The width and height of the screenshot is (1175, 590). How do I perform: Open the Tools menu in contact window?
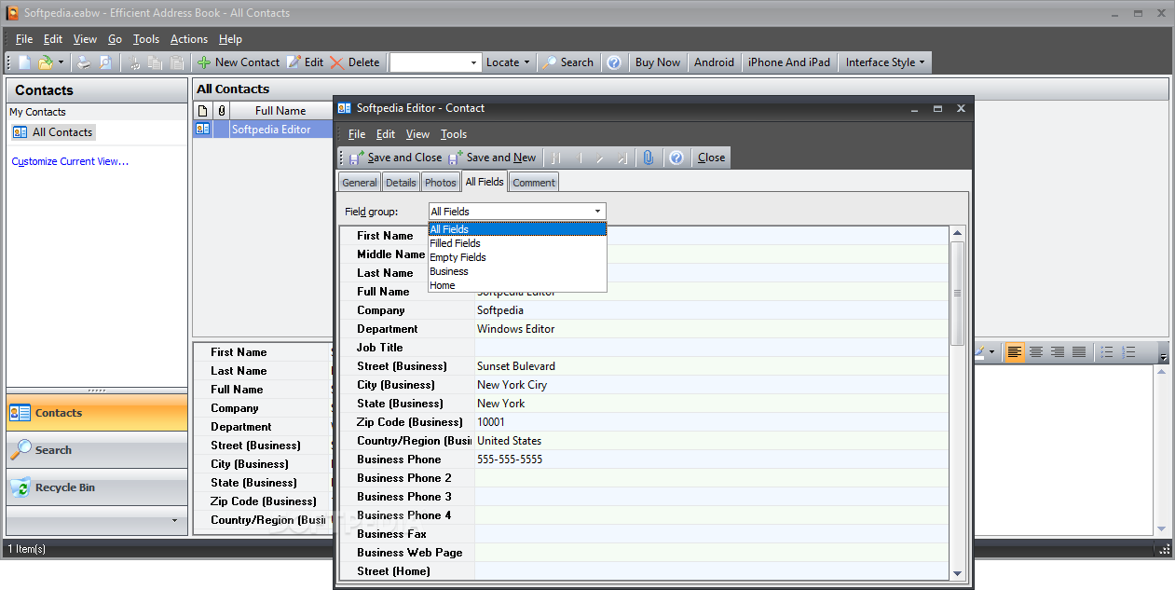[454, 134]
